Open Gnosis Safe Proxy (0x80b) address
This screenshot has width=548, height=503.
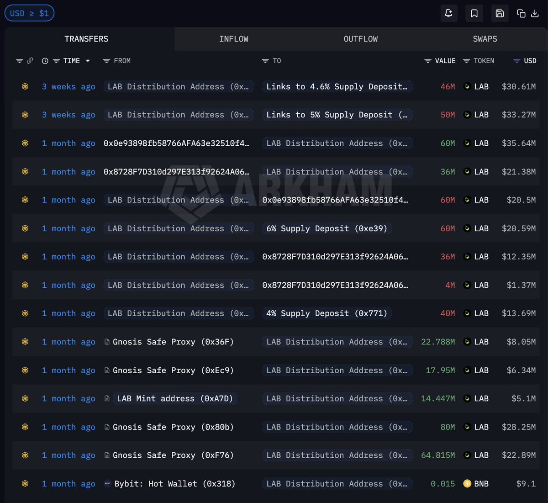pos(173,427)
